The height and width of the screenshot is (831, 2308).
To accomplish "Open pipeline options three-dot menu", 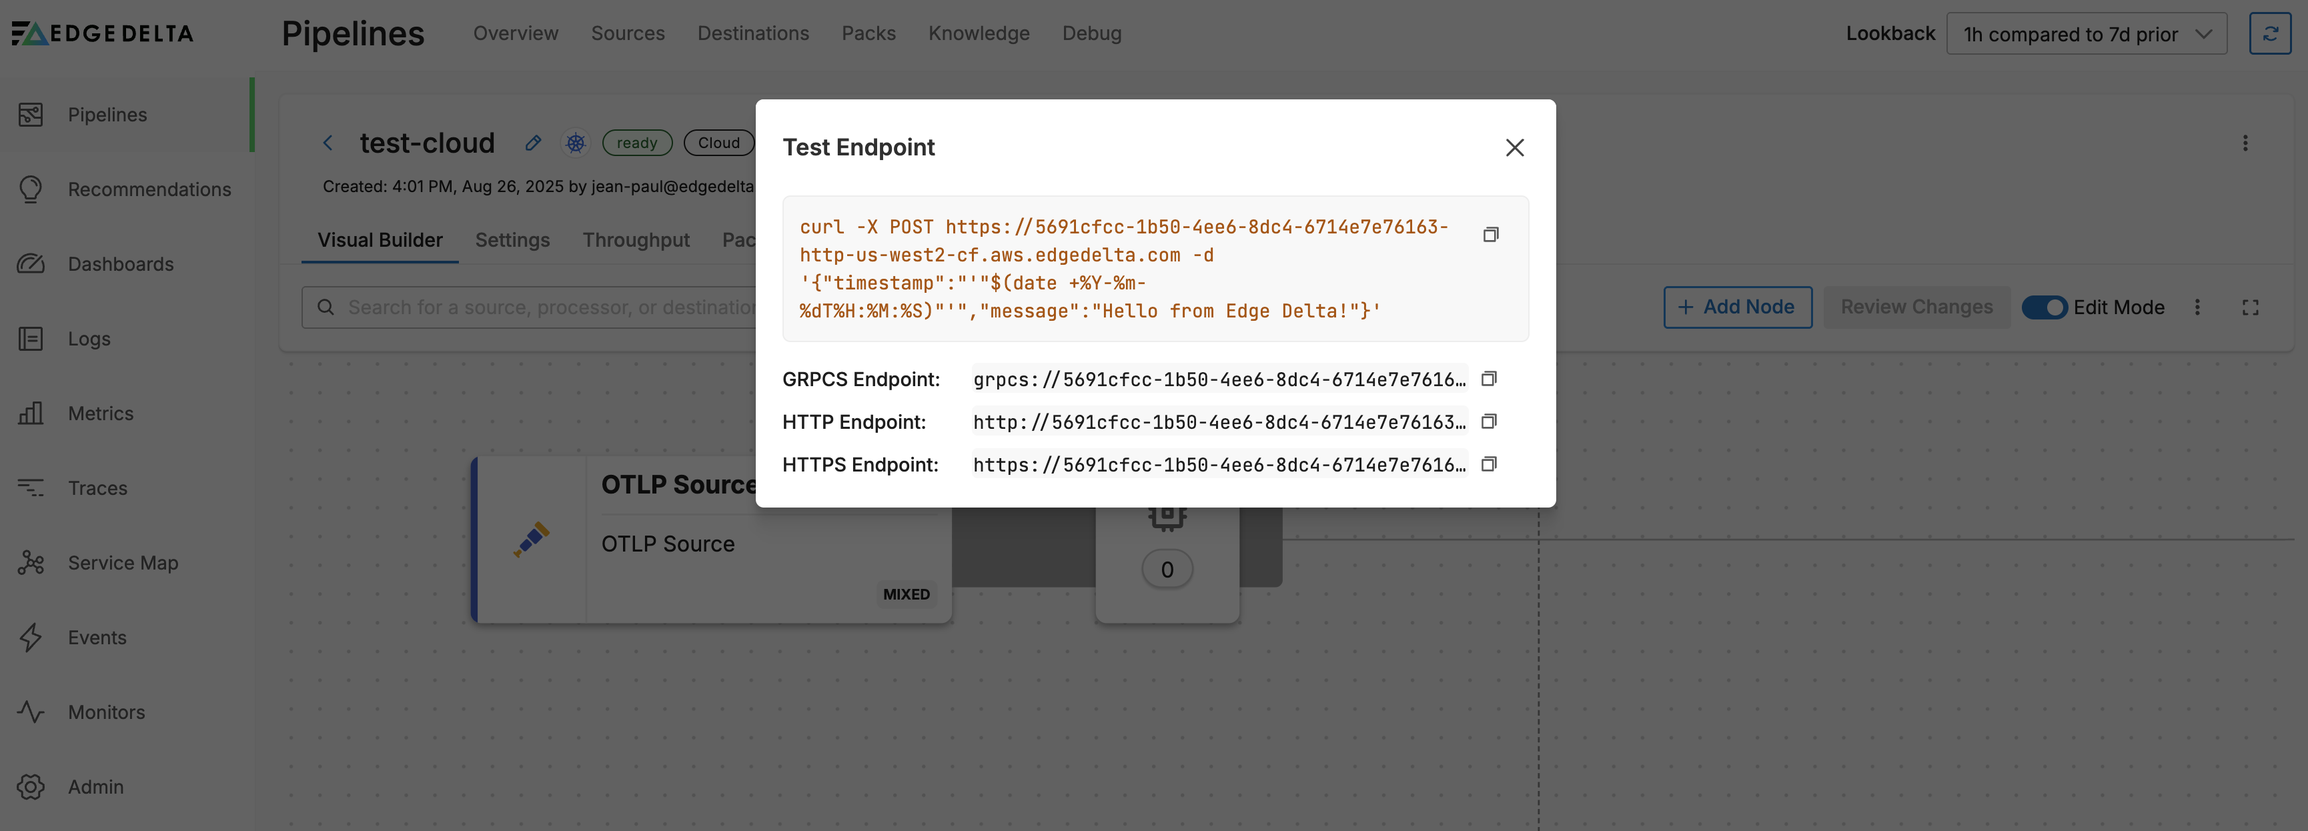I will [2245, 143].
